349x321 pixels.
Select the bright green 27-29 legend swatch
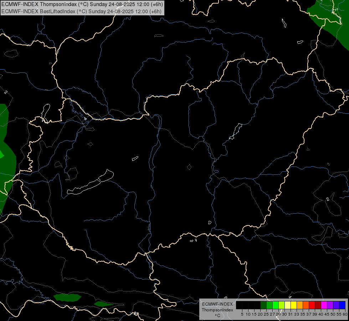pos(276,305)
